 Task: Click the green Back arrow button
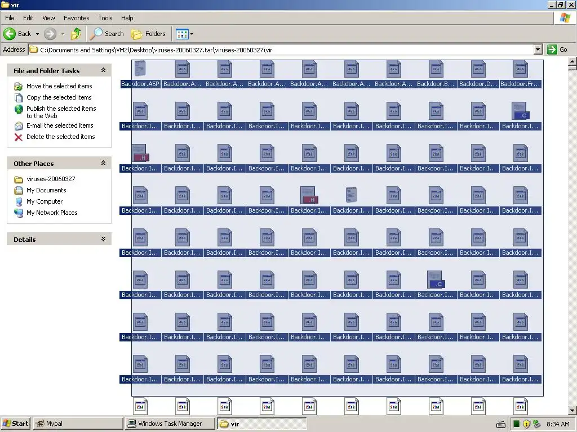click(10, 34)
